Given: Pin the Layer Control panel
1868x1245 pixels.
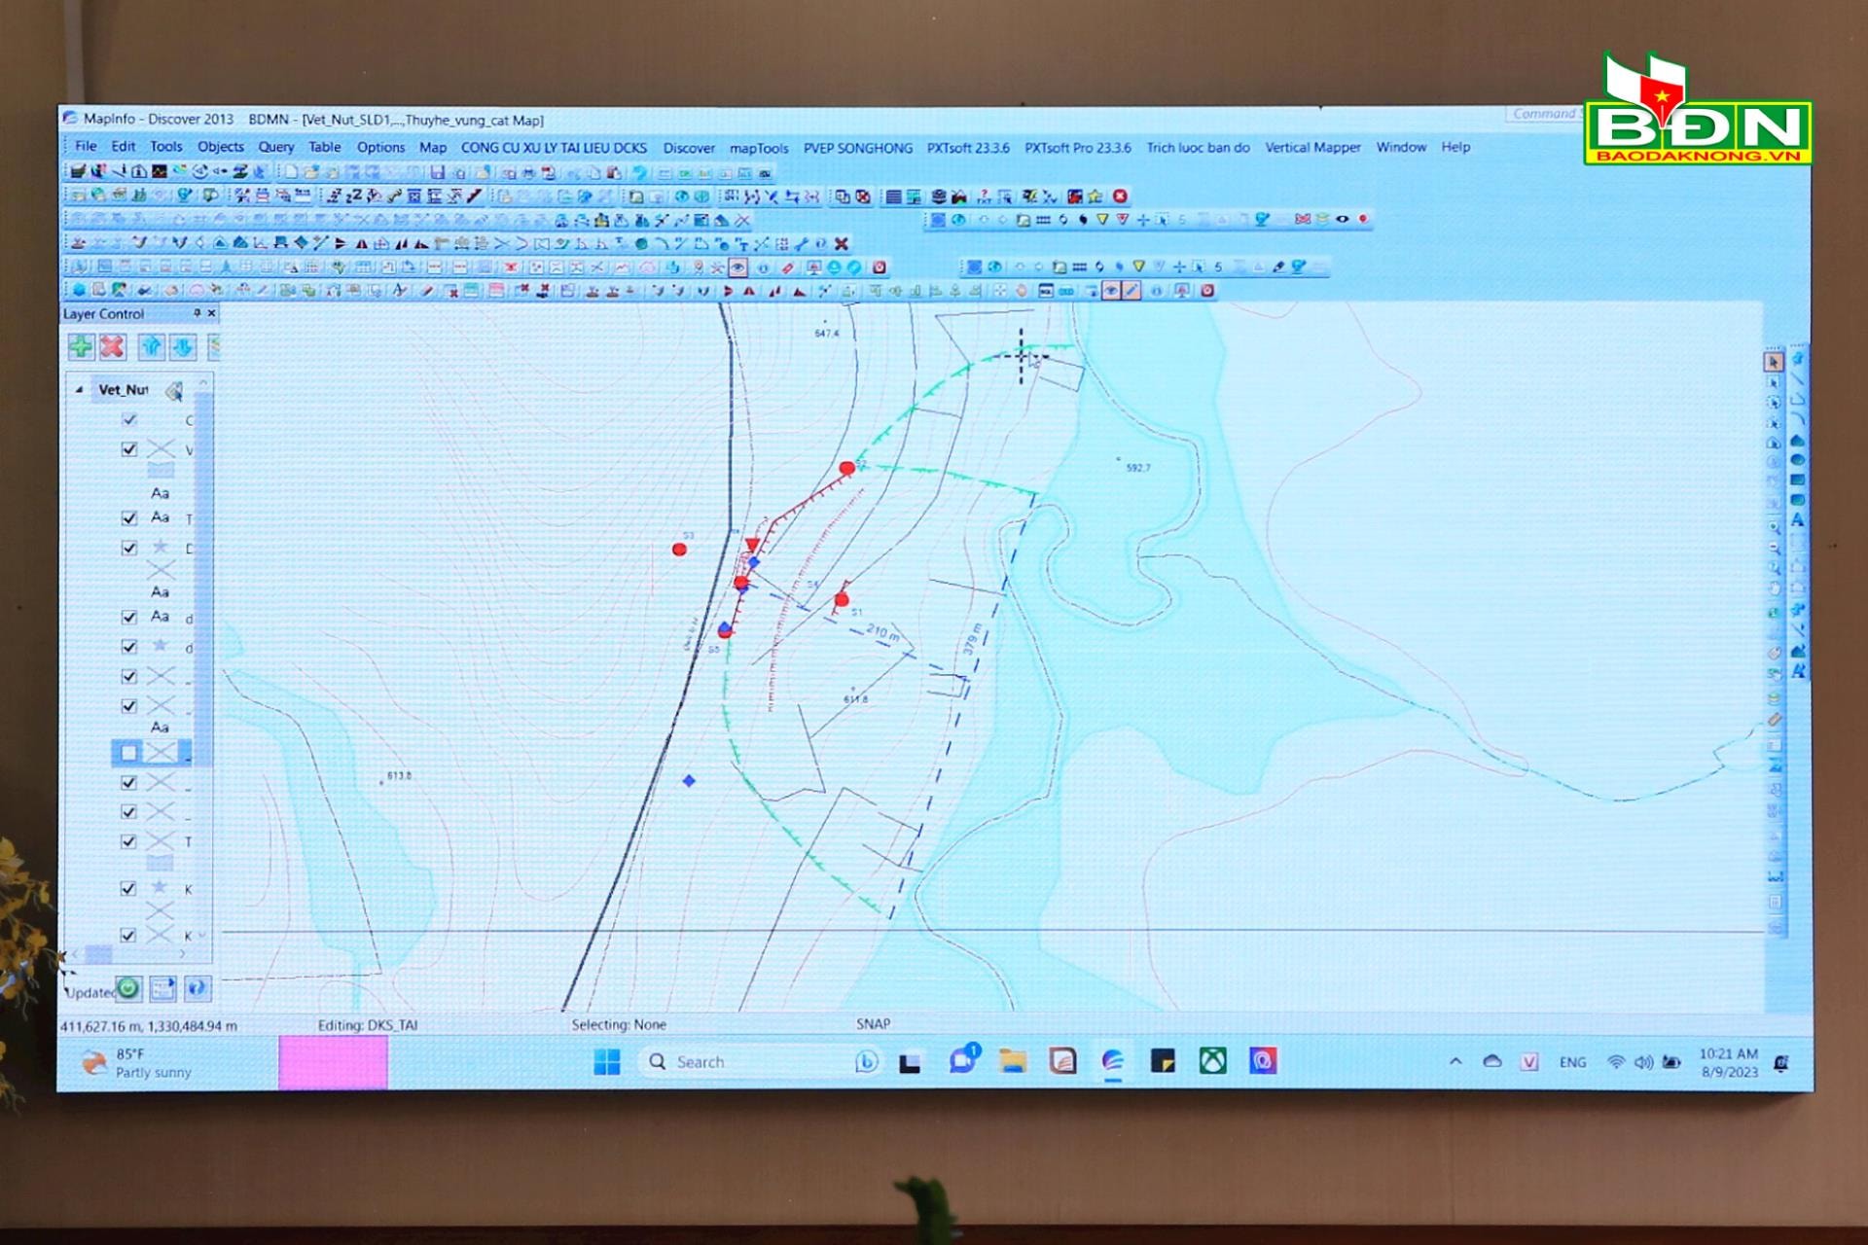Looking at the screenshot, I should tap(197, 313).
